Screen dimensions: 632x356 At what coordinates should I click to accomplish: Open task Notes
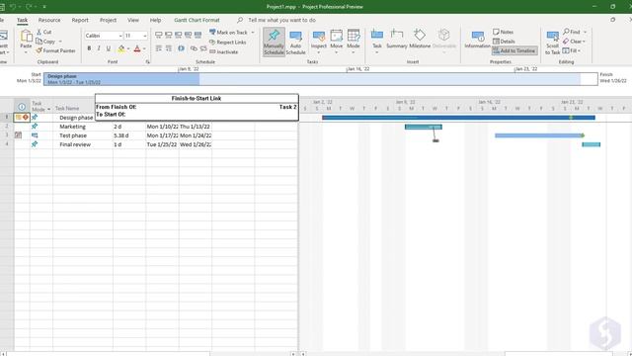point(503,32)
